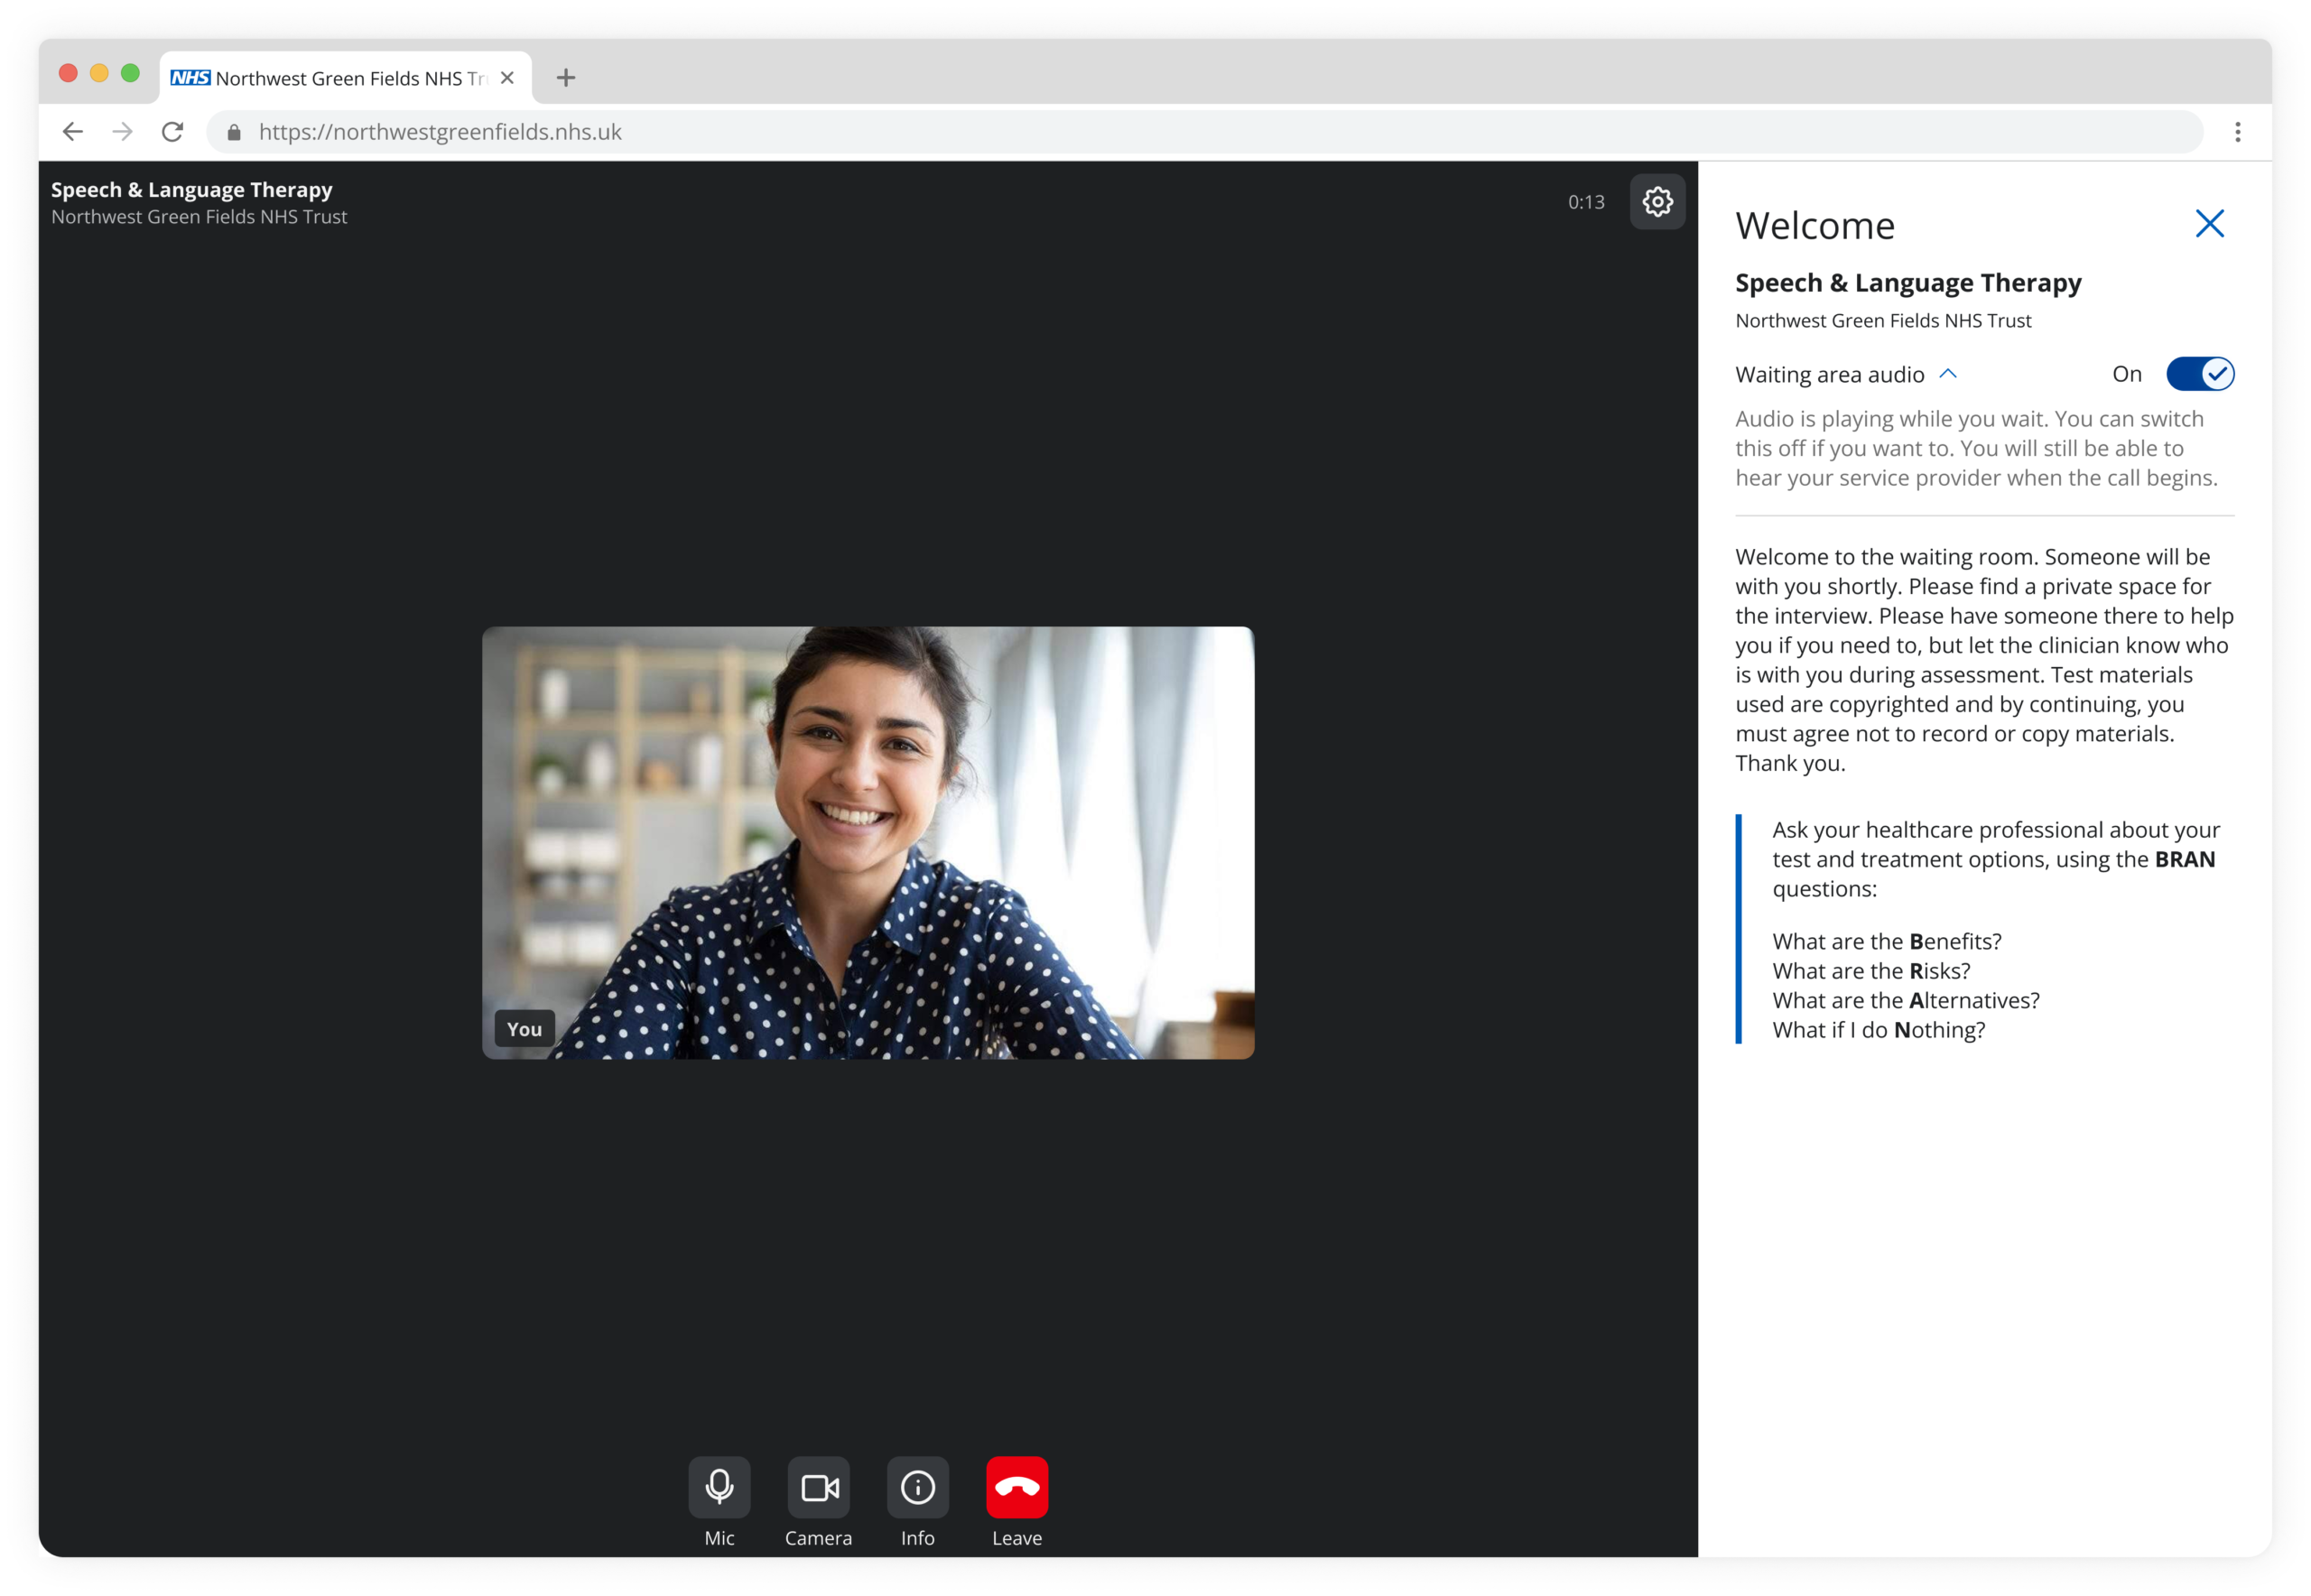The width and height of the screenshot is (2311, 1596).
Task: Reload the page
Action: (x=172, y=132)
